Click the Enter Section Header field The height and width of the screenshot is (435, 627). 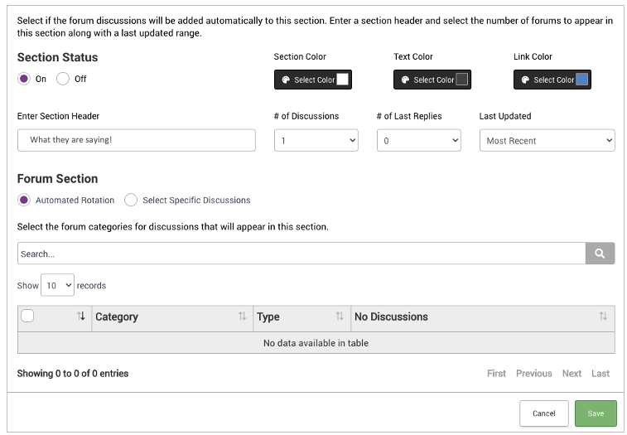pos(136,140)
